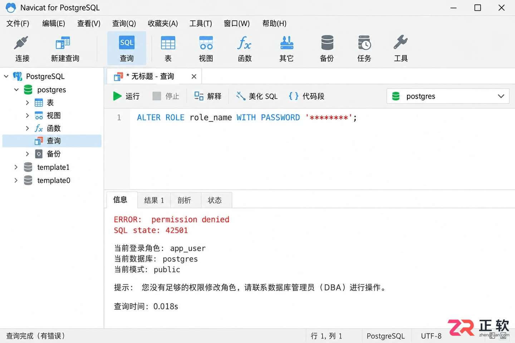Image resolution: width=515 pixels, height=343 pixels.
Task: Open the Tools wrench icon
Action: [401, 43]
